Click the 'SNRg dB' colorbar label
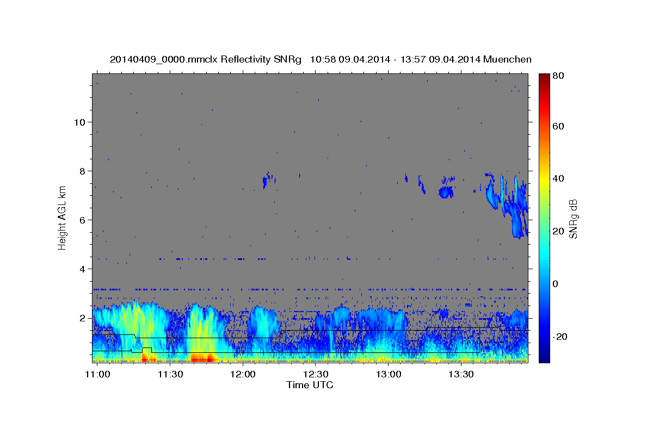Viewport: 653px width, 435px height. [x=573, y=219]
